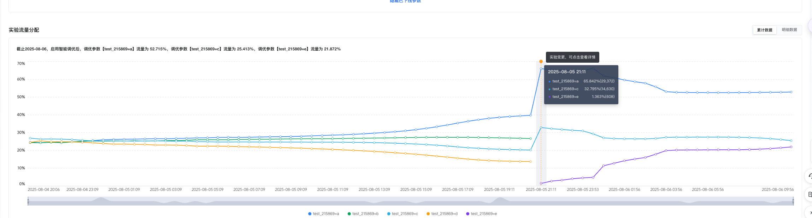Viewport: 812px width, 218px height.
Task: Toggle test_215869=a series in legend
Action: tap(323, 214)
